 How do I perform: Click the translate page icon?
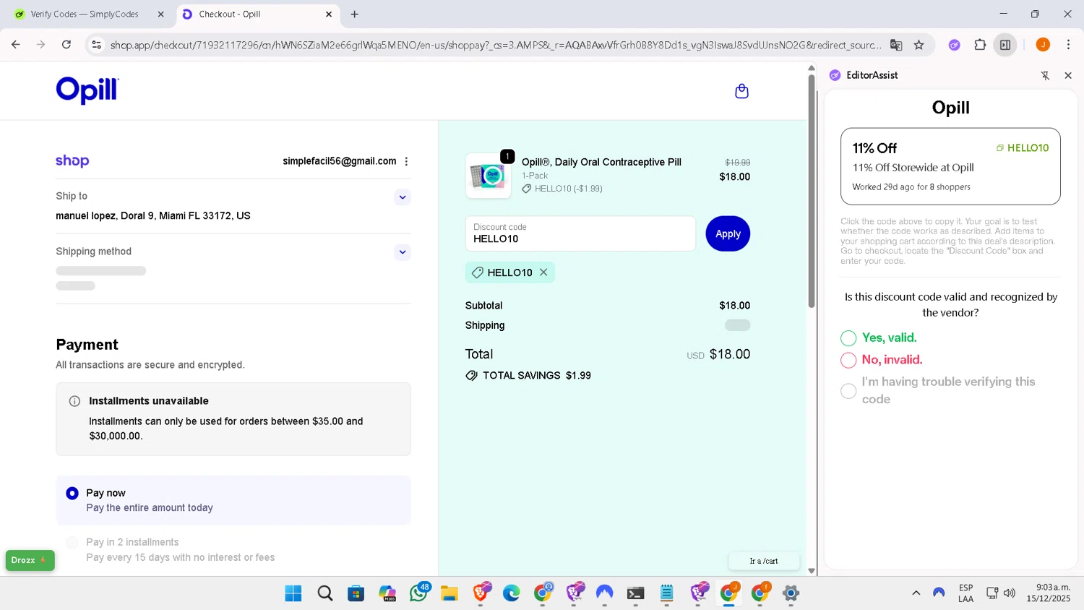pos(896,45)
